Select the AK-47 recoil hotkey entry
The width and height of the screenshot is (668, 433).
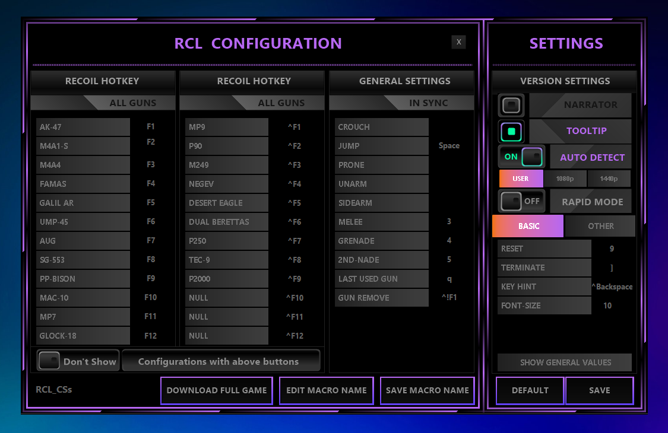click(x=83, y=127)
